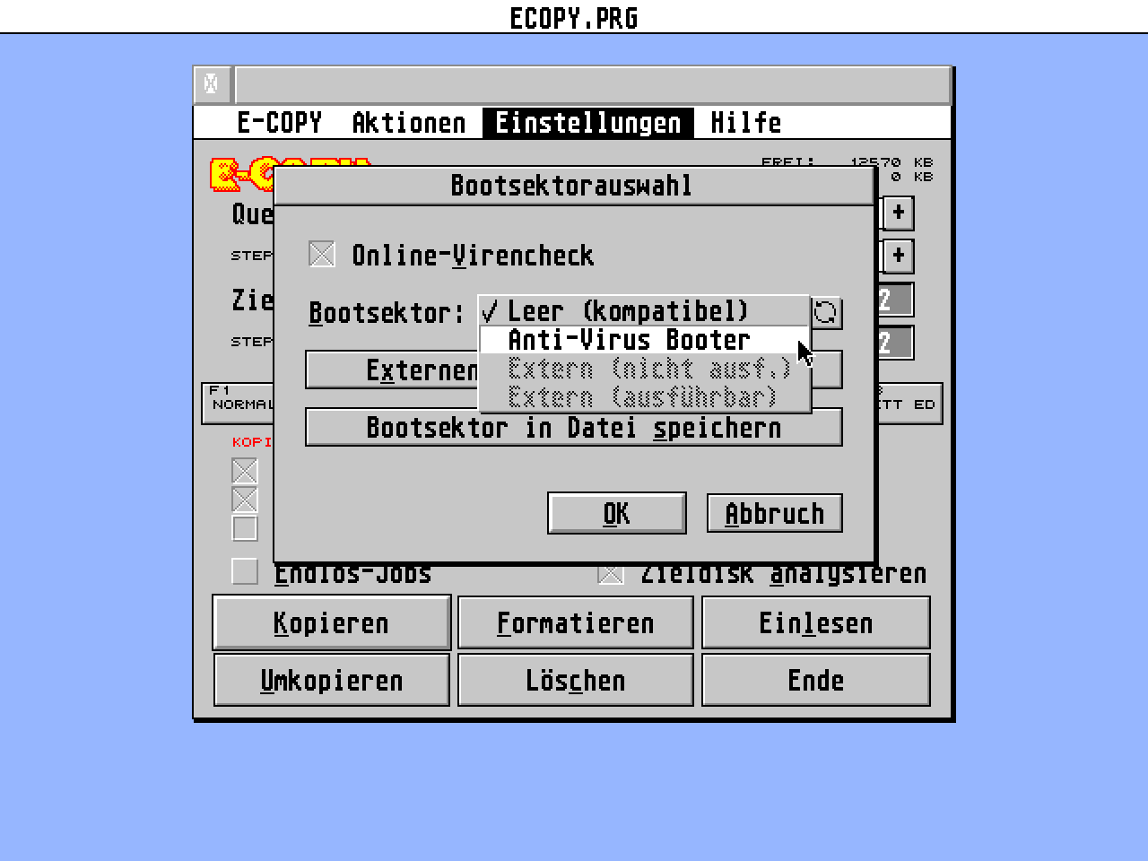The width and height of the screenshot is (1148, 861).
Task: Disable the Online-Virencheck checkbox
Action: click(x=321, y=254)
